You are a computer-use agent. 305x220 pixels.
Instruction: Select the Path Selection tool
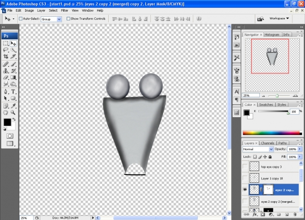[6, 98]
